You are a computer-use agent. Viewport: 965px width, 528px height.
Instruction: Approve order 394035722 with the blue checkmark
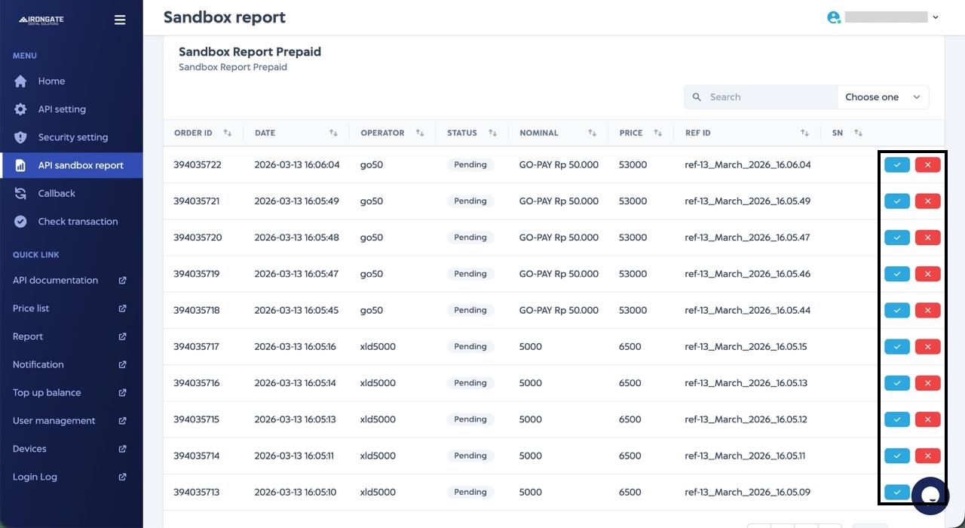(896, 164)
